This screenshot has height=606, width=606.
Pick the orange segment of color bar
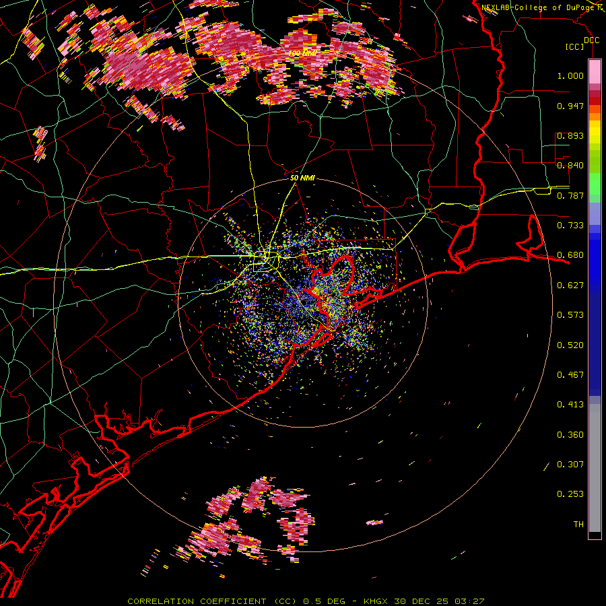coord(595,116)
